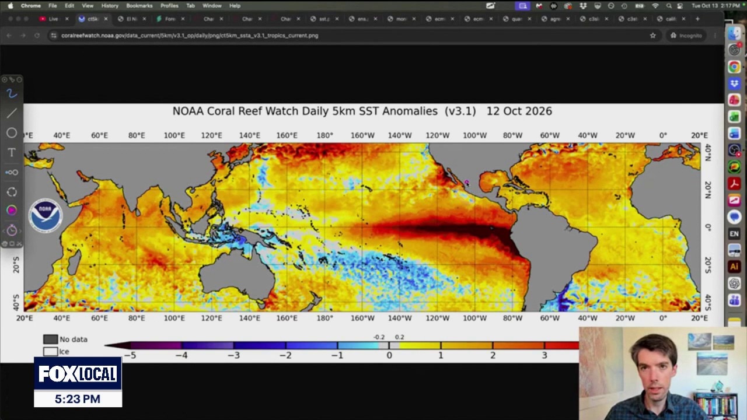The height and width of the screenshot is (420, 747).
Task: Open the Window menu
Action: coord(212,6)
